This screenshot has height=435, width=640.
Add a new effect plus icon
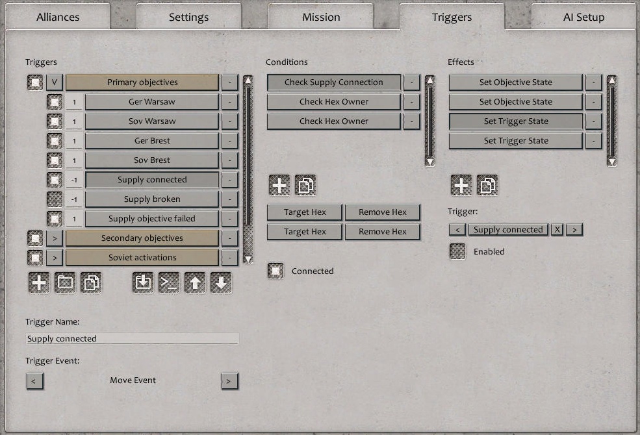click(461, 186)
